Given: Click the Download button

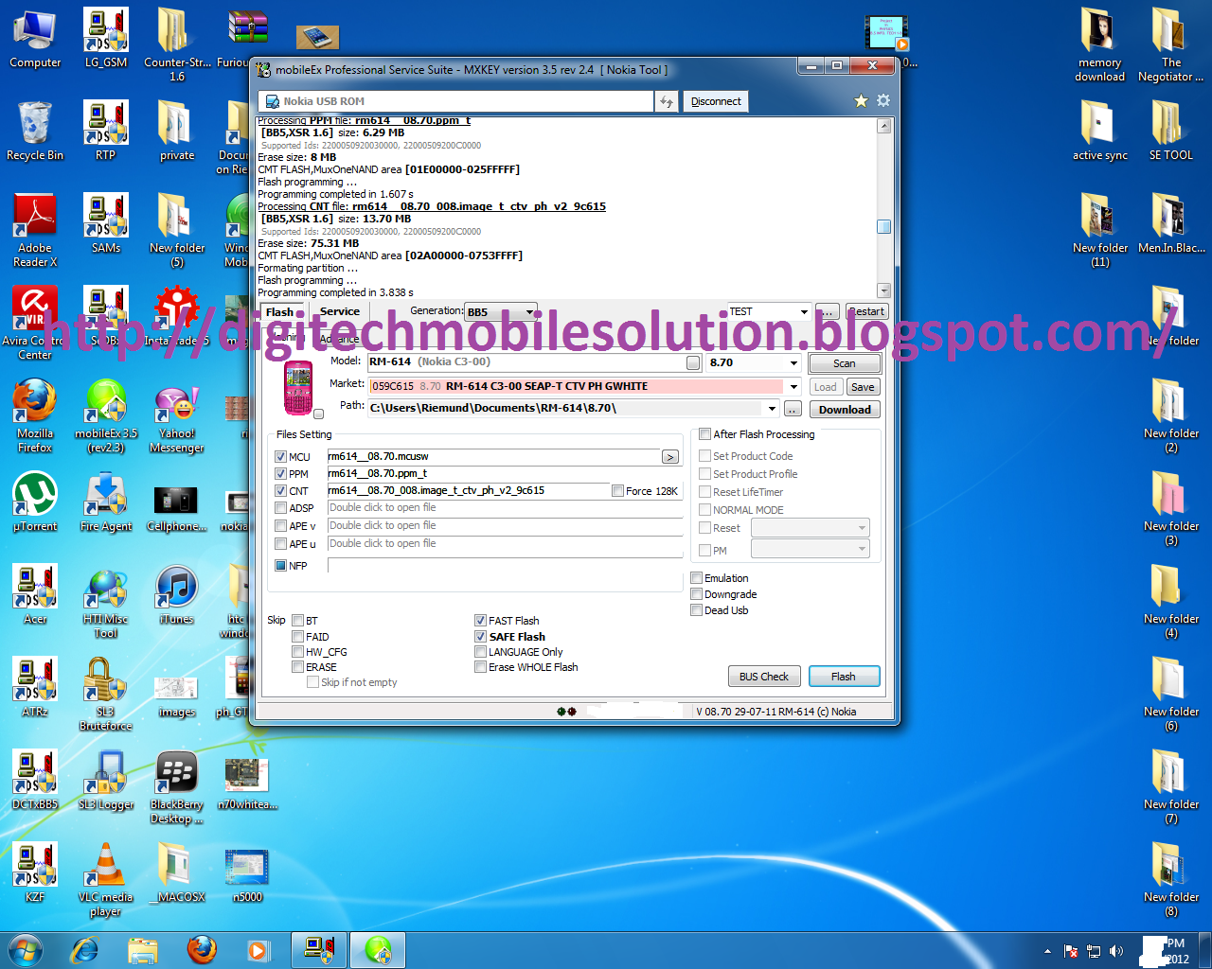Looking at the screenshot, I should tap(845, 410).
